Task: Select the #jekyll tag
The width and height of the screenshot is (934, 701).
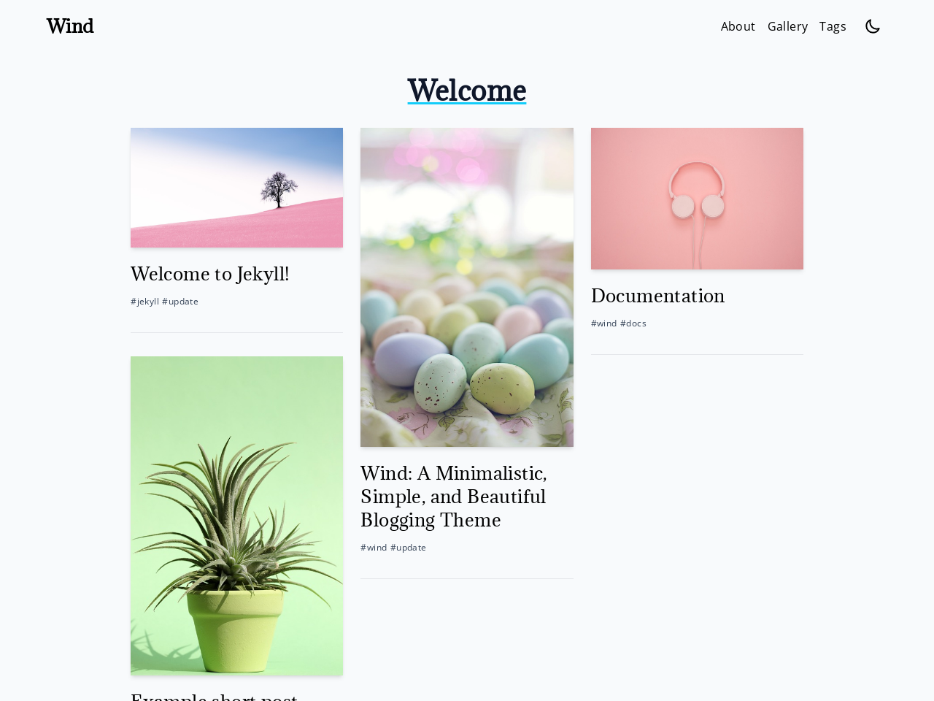Action: click(144, 302)
